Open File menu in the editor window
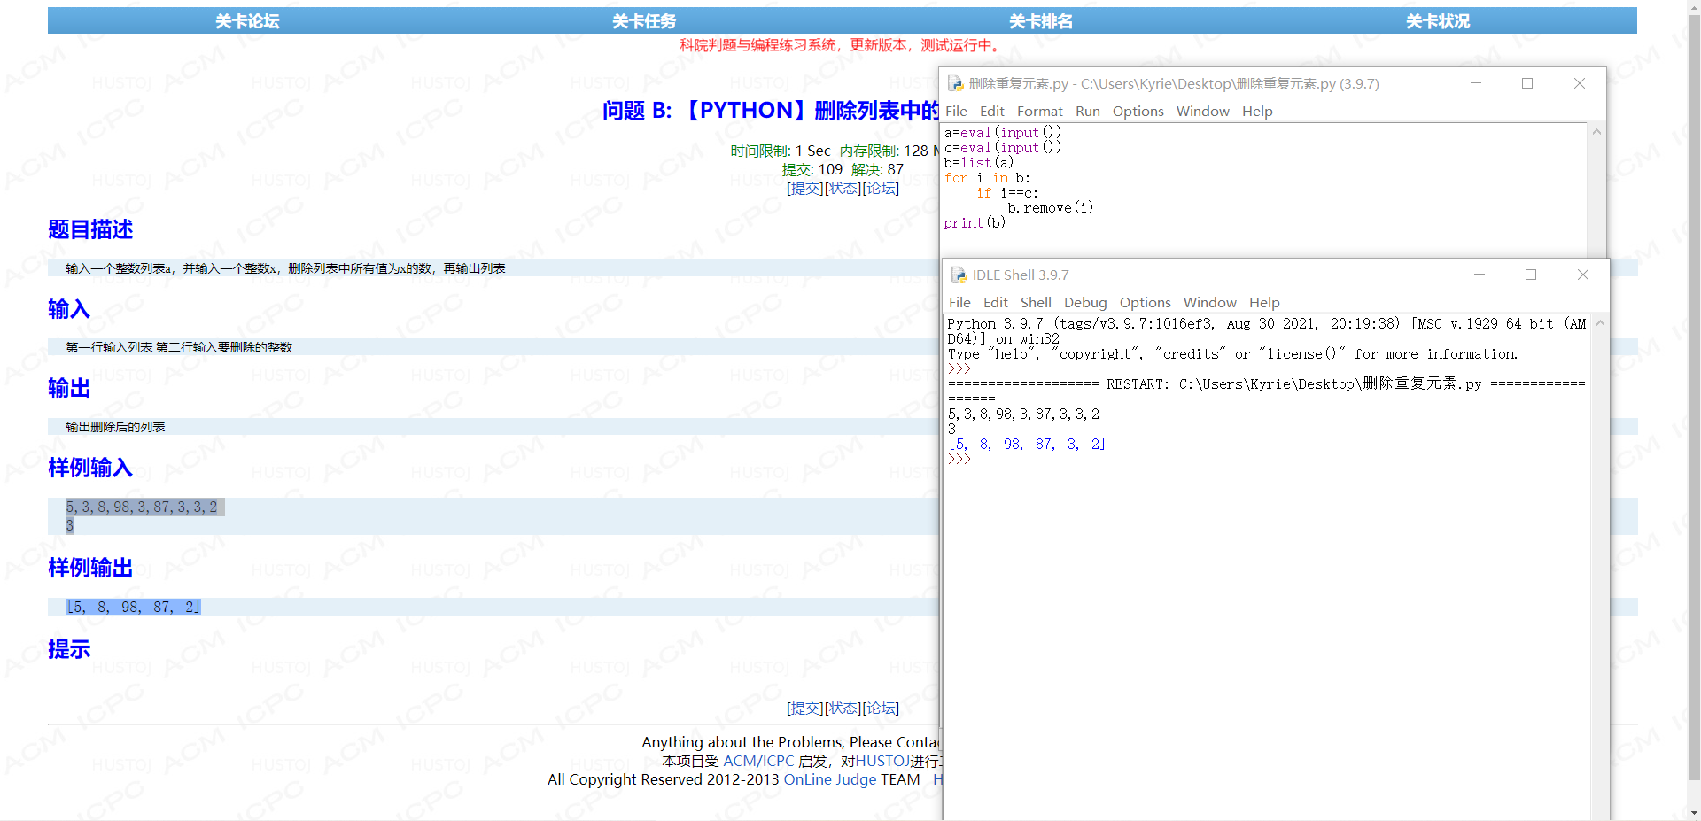This screenshot has height=821, width=1701. coord(956,111)
